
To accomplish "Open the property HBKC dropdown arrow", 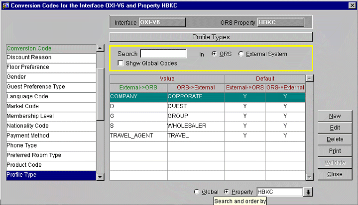I will 308,192.
